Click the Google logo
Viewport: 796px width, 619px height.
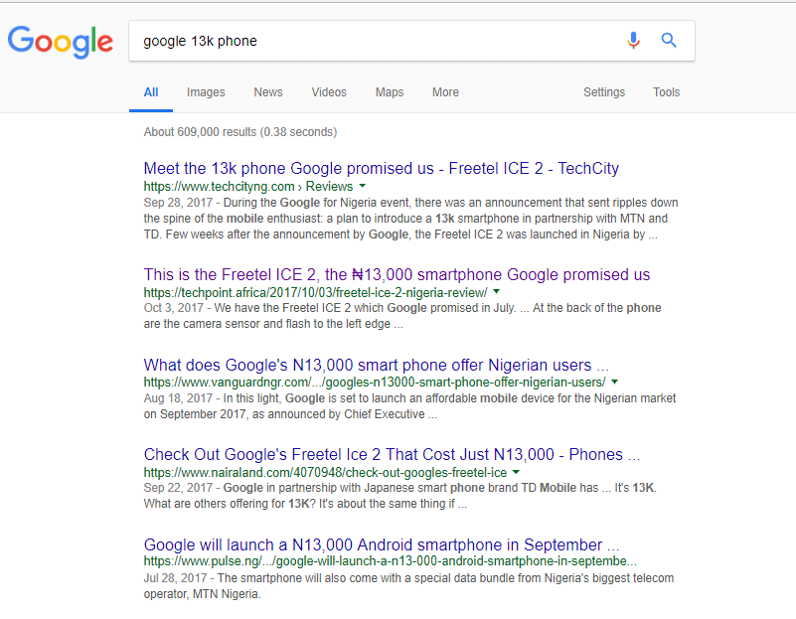61,42
